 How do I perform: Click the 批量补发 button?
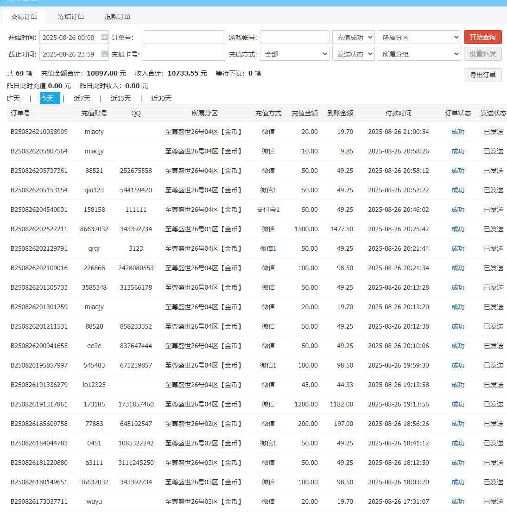click(482, 54)
